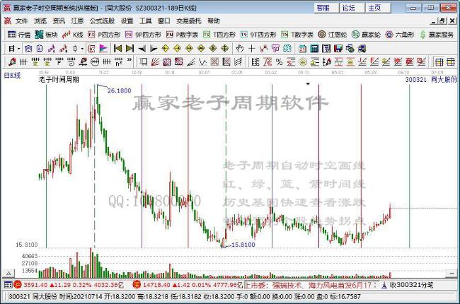Switch to the K线 candlestick chart
The image size is (460, 304).
click(x=72, y=35)
